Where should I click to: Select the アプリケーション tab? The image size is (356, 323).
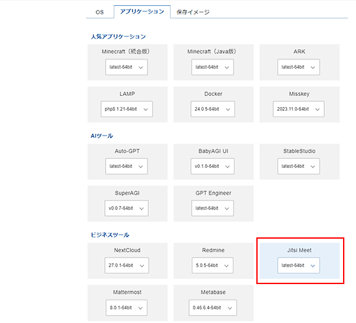click(x=142, y=12)
